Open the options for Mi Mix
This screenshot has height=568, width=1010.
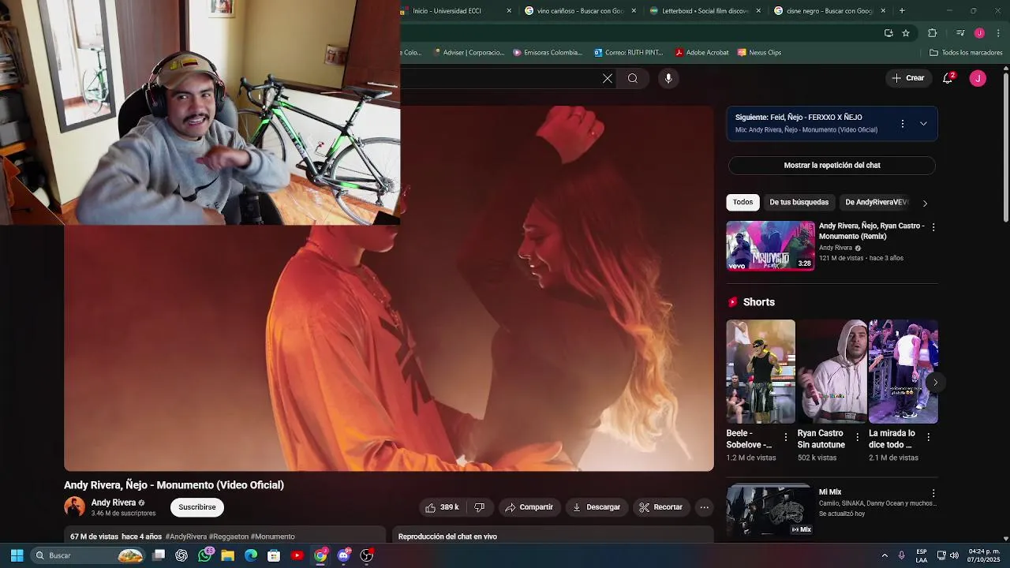(x=933, y=493)
